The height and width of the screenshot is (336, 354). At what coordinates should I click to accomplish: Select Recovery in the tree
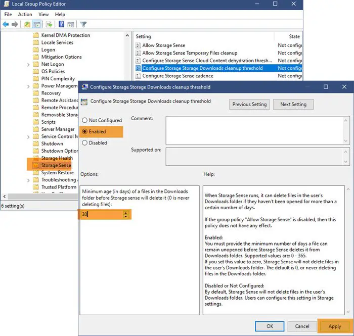tap(51, 93)
